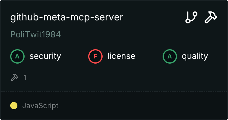Screen dimensions: 228x120
Task: Click the "license" label text
Action: click(x=121, y=56)
